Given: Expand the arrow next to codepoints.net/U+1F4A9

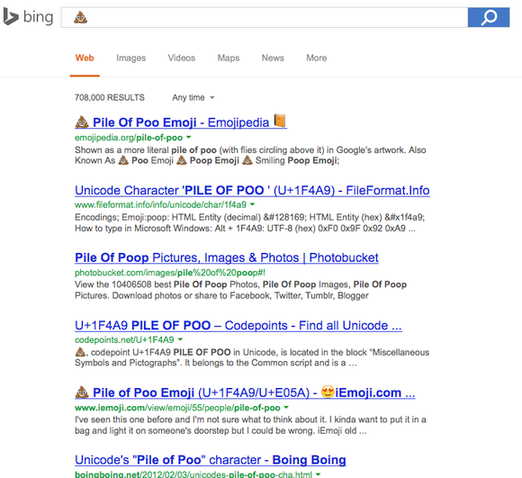Looking at the screenshot, I should point(180,339).
